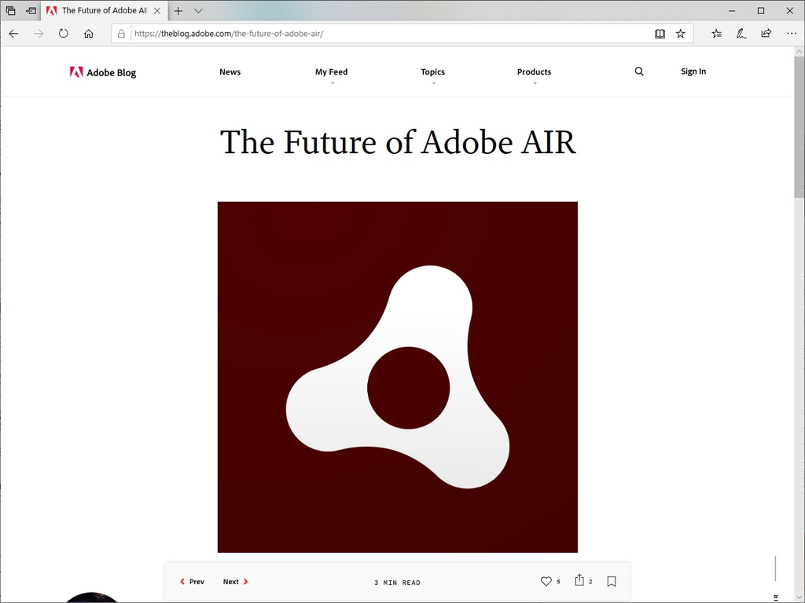Open search with the magnifying glass icon

click(638, 71)
